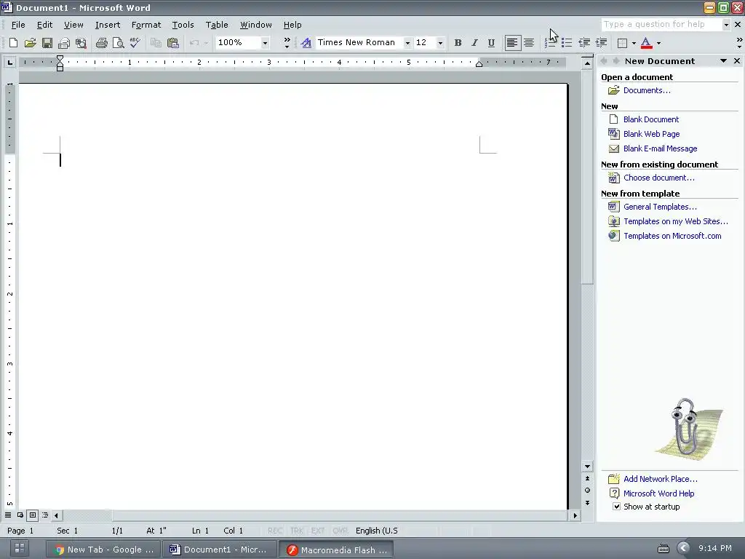This screenshot has width=745, height=559.
Task: Open the New Document task pane menu arrow
Action: click(x=723, y=61)
